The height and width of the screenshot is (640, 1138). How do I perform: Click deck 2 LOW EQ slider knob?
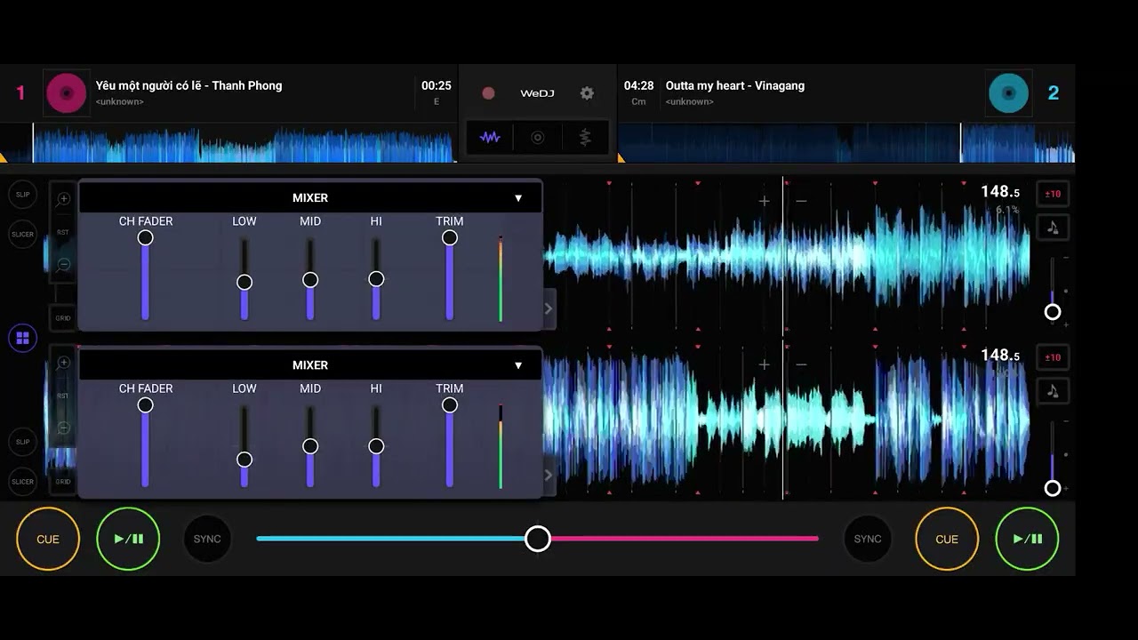[x=244, y=460]
